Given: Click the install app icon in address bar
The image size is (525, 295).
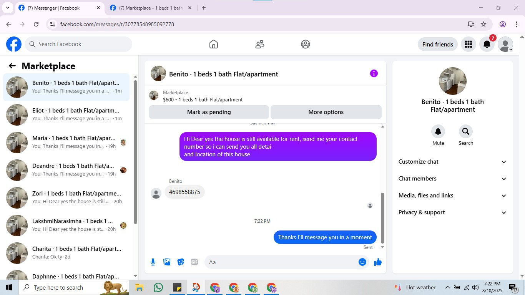Looking at the screenshot, I should pyautogui.click(x=471, y=24).
